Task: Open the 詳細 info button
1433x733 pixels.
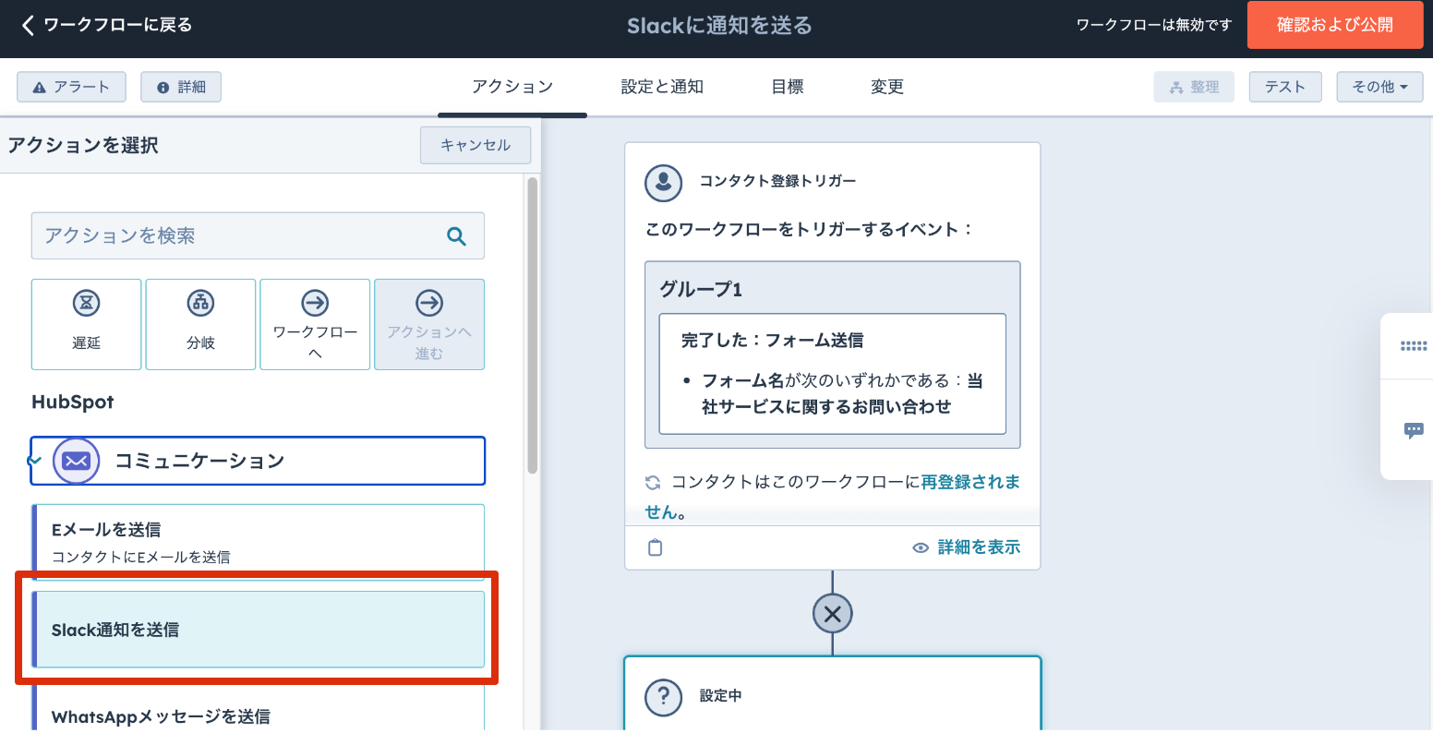Action: click(x=181, y=87)
